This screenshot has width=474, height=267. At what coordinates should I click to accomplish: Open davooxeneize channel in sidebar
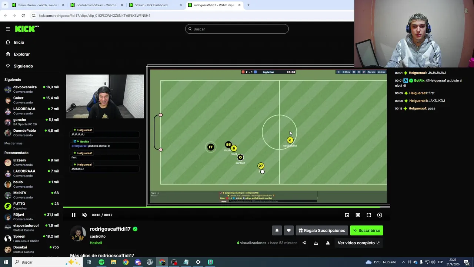(x=31, y=89)
